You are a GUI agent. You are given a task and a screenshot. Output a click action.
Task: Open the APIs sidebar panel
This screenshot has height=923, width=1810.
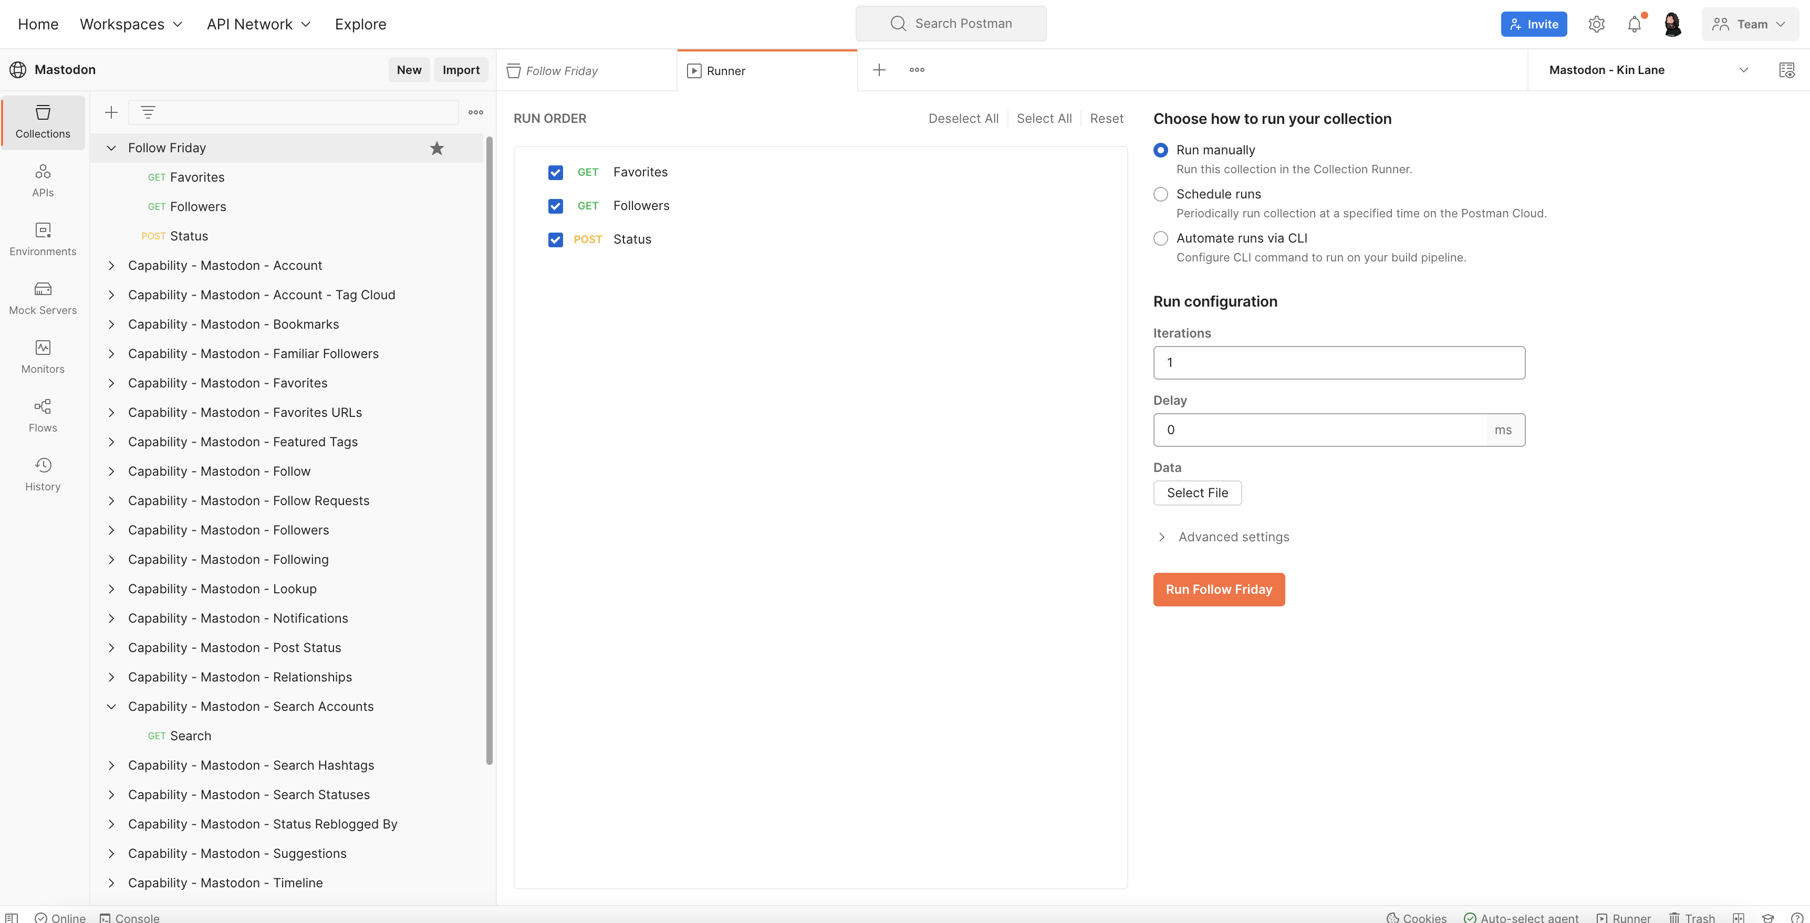(x=43, y=181)
